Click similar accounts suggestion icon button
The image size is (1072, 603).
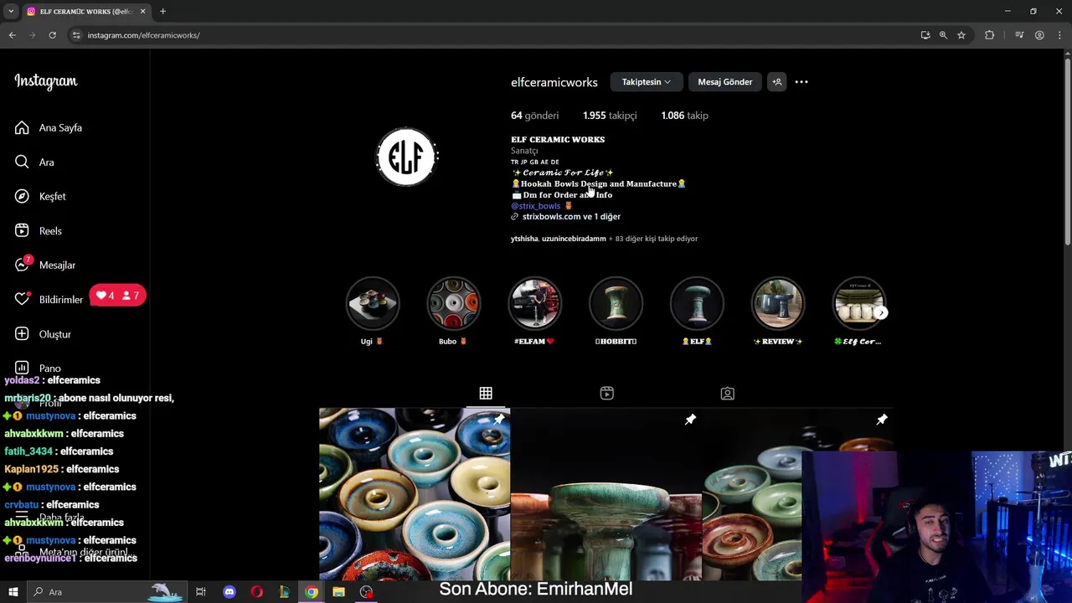coord(777,82)
